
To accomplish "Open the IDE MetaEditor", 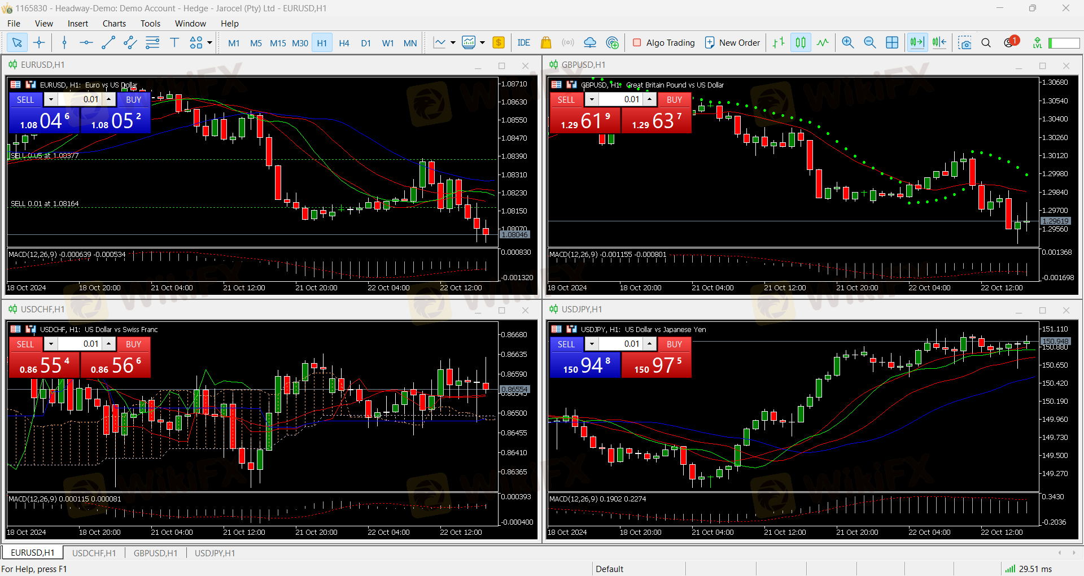I will [523, 42].
